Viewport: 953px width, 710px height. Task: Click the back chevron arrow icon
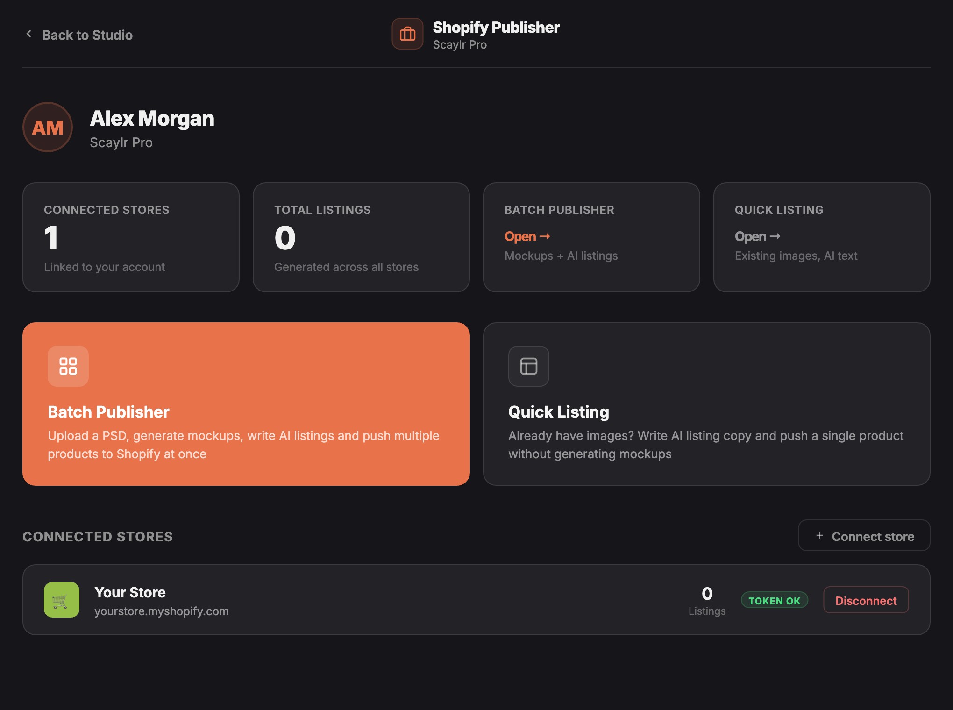(x=29, y=34)
